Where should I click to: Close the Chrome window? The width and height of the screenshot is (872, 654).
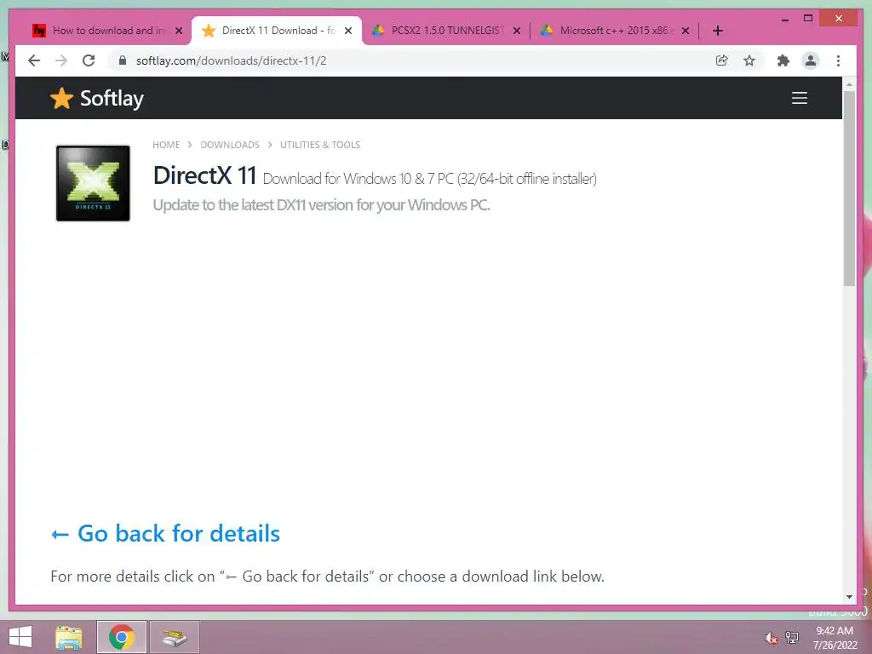[839, 19]
